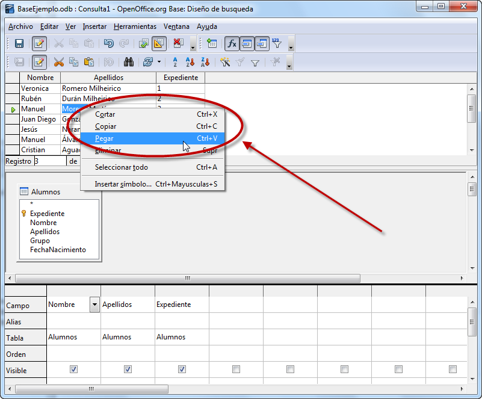This screenshot has width=482, height=399.
Task: Click the Orden cell under the Nombre column
Action: [x=74, y=354]
